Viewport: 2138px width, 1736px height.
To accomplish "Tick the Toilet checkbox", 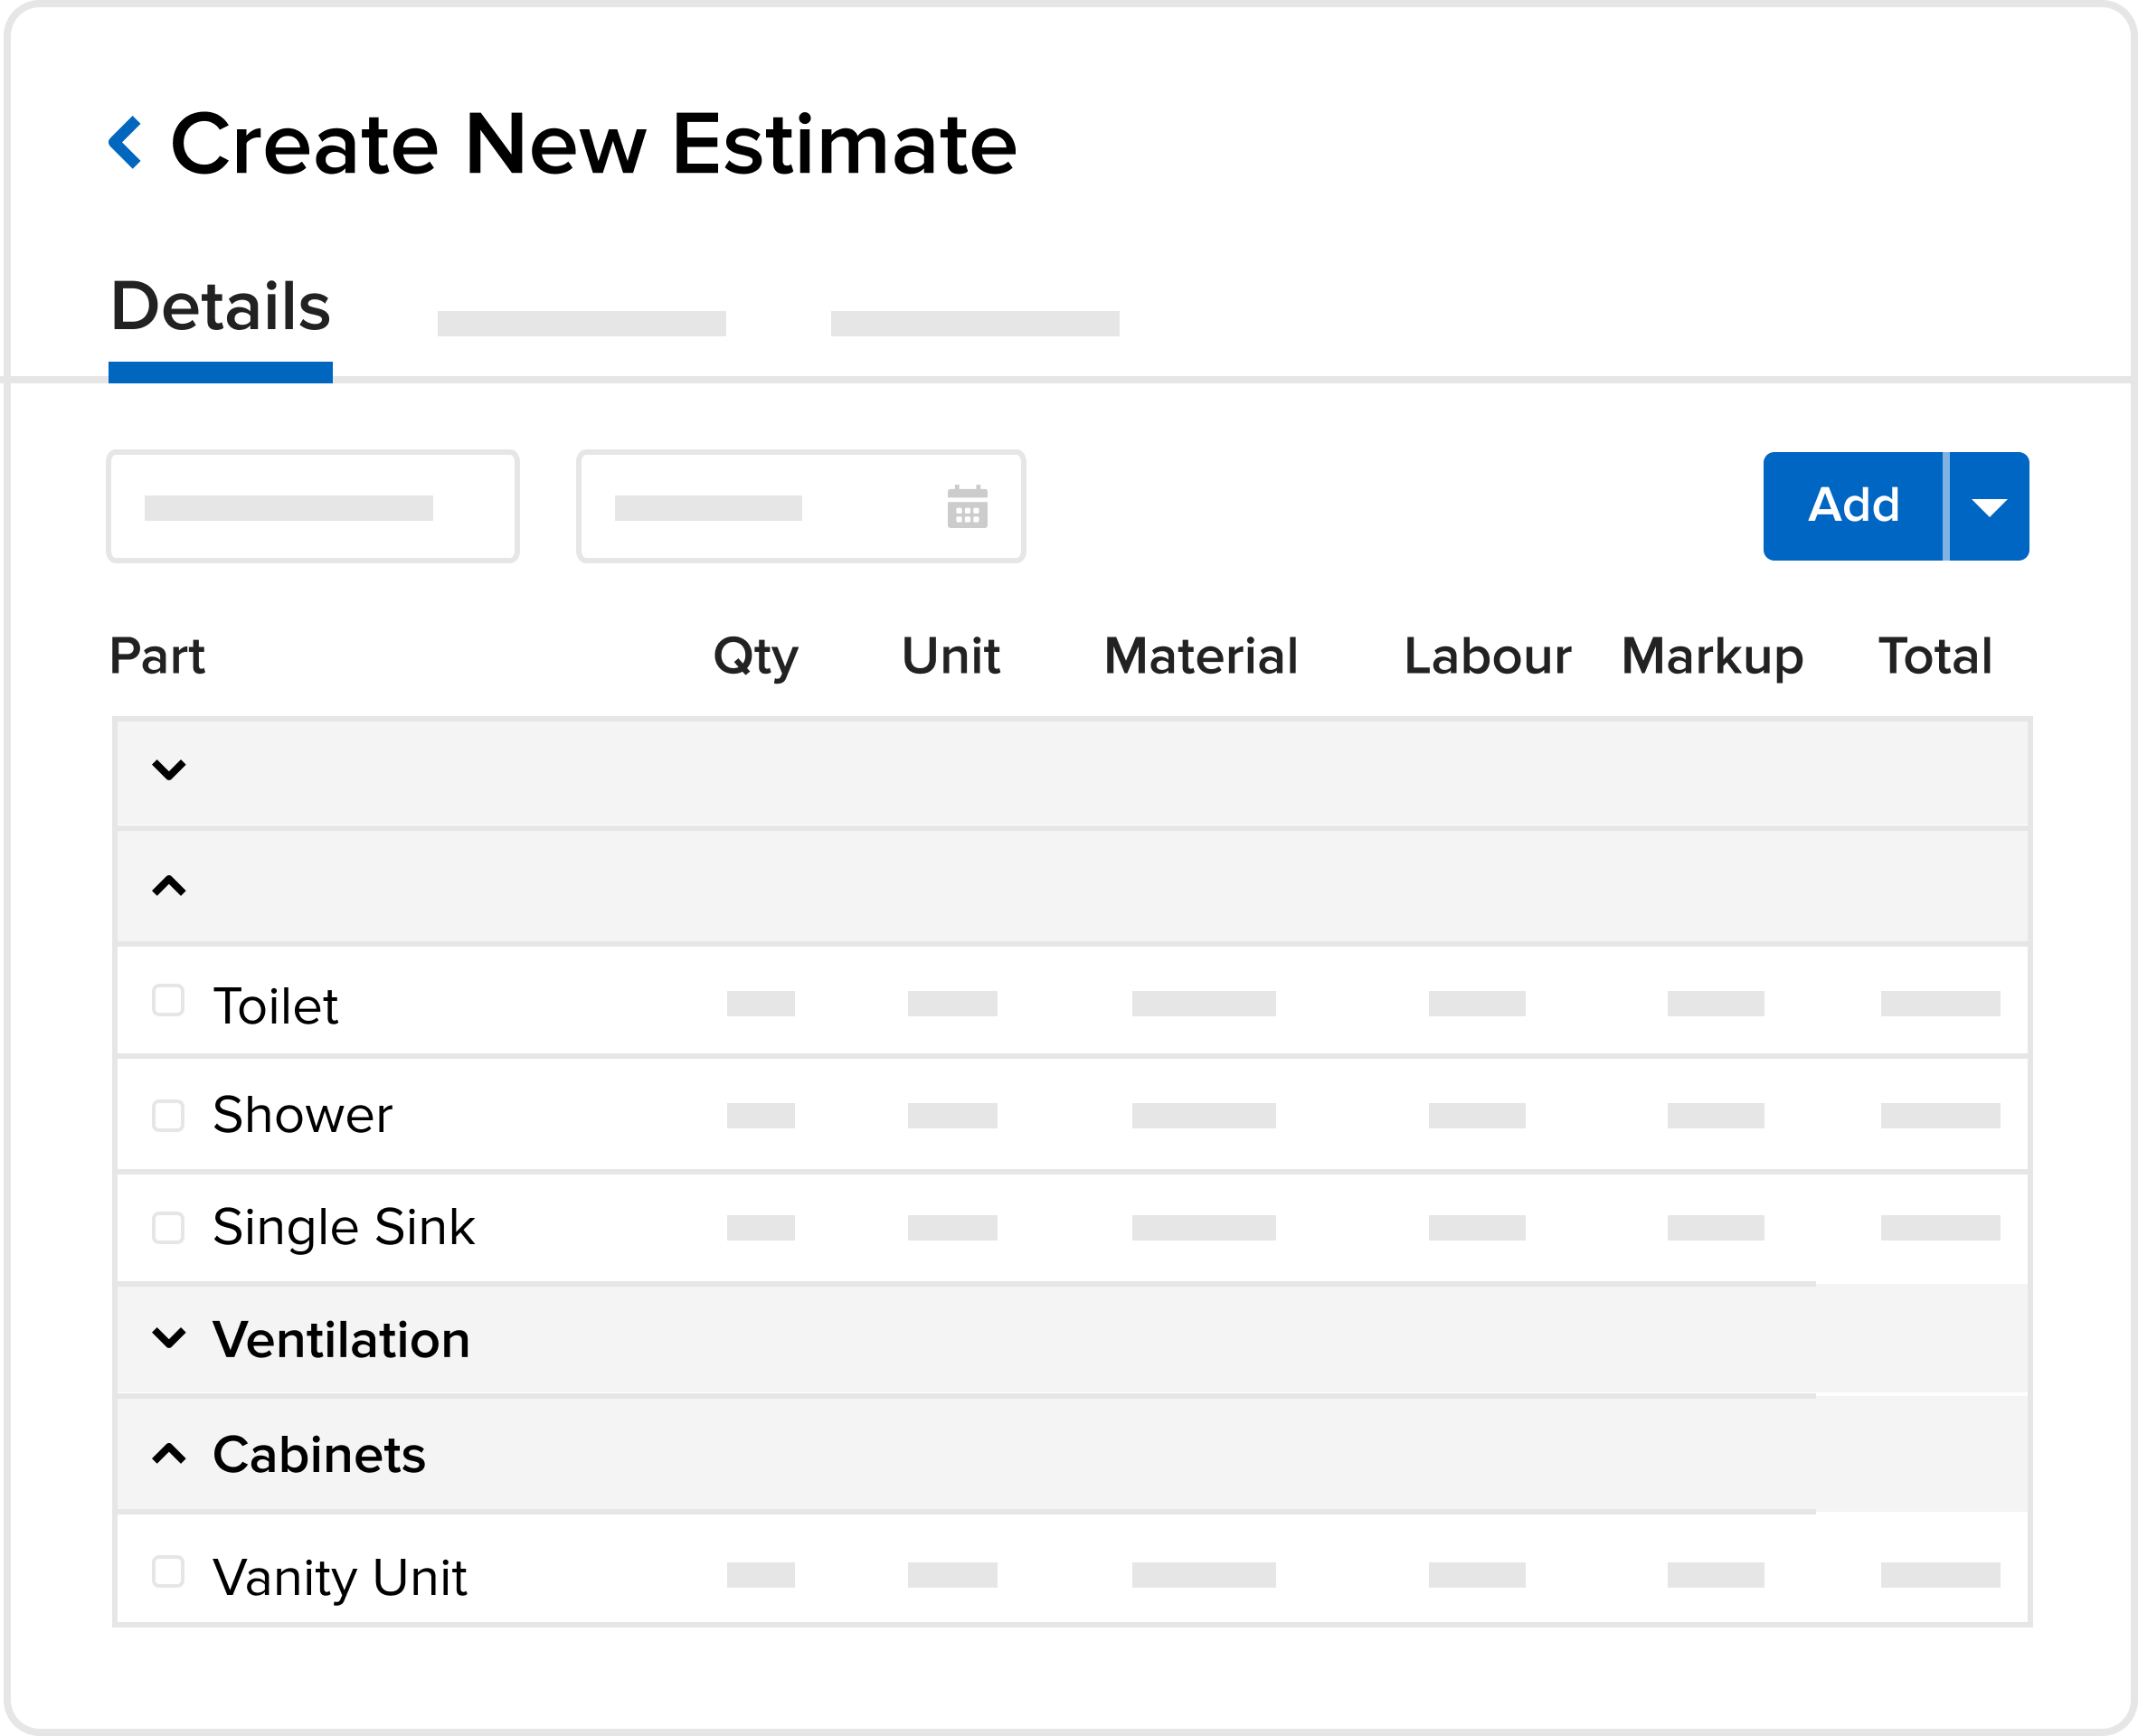I will click(x=168, y=1000).
